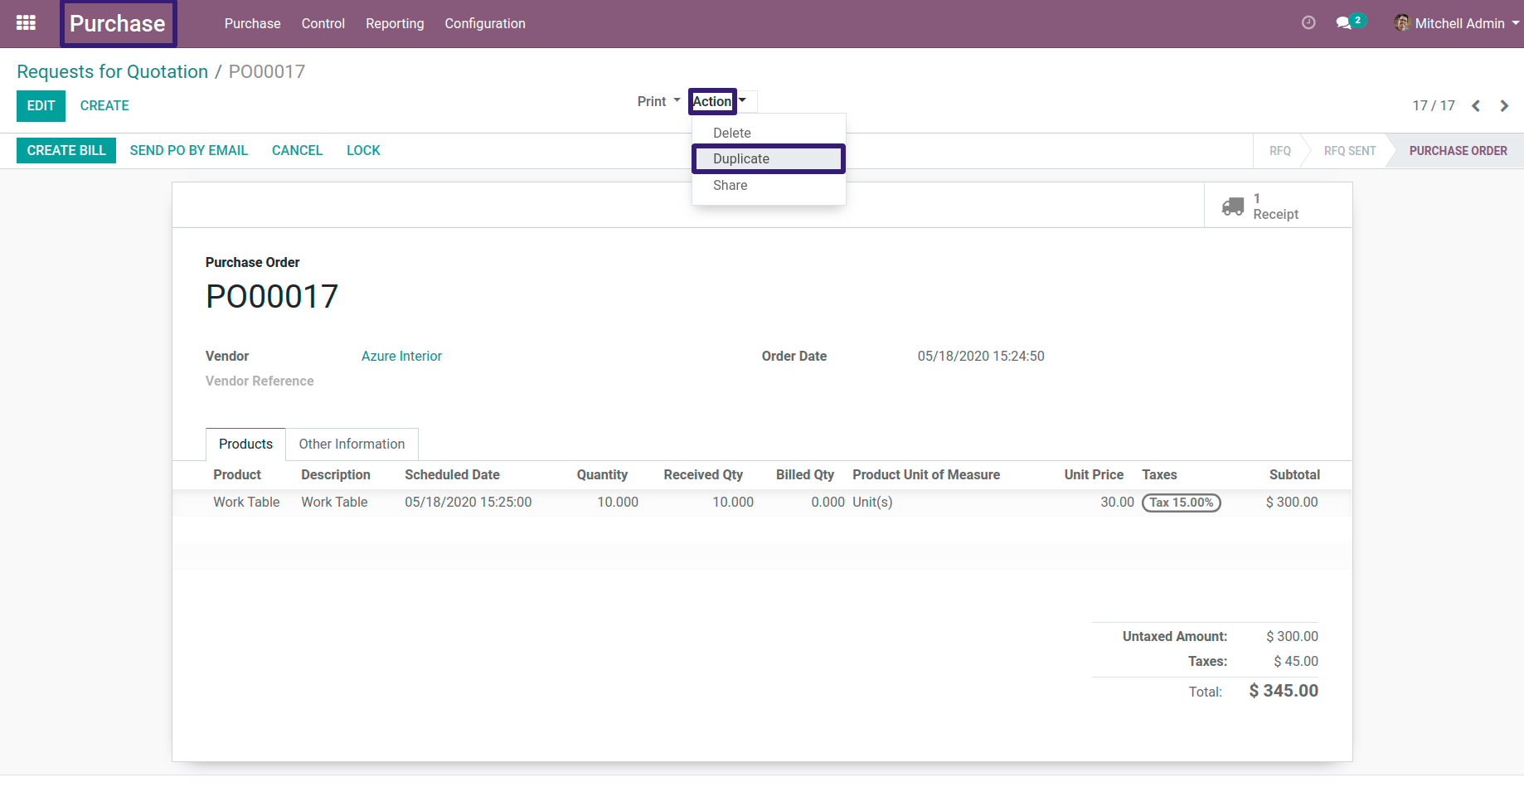Open the Configuration menu
Image resolution: width=1524 pixels, height=787 pixels.
(485, 23)
